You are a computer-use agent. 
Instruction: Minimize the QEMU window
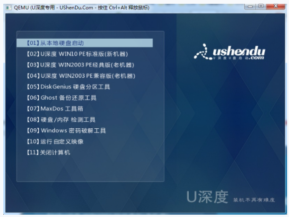tap(250, 7)
